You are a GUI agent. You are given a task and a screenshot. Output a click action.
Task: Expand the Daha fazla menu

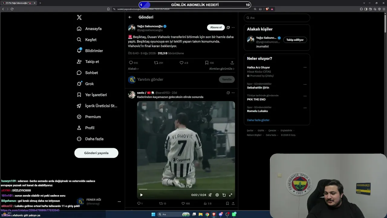tap(90, 139)
